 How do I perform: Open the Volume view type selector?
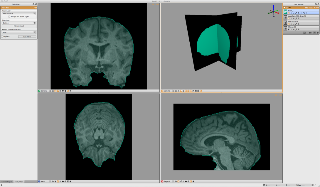[x=166, y=91]
